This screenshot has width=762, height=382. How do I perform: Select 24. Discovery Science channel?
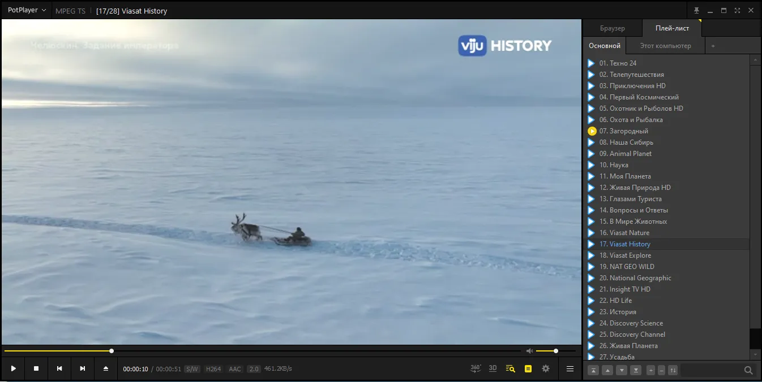(x=666, y=323)
